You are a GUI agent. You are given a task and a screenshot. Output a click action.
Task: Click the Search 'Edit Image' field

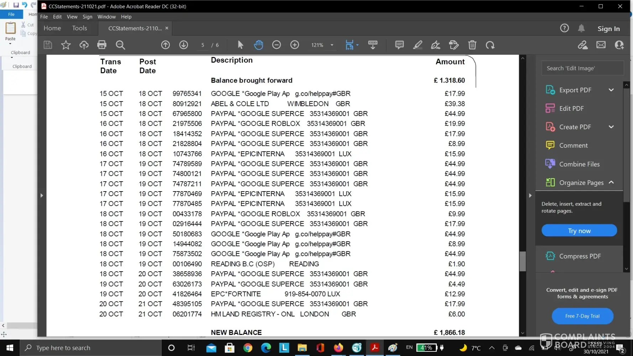[582, 68]
